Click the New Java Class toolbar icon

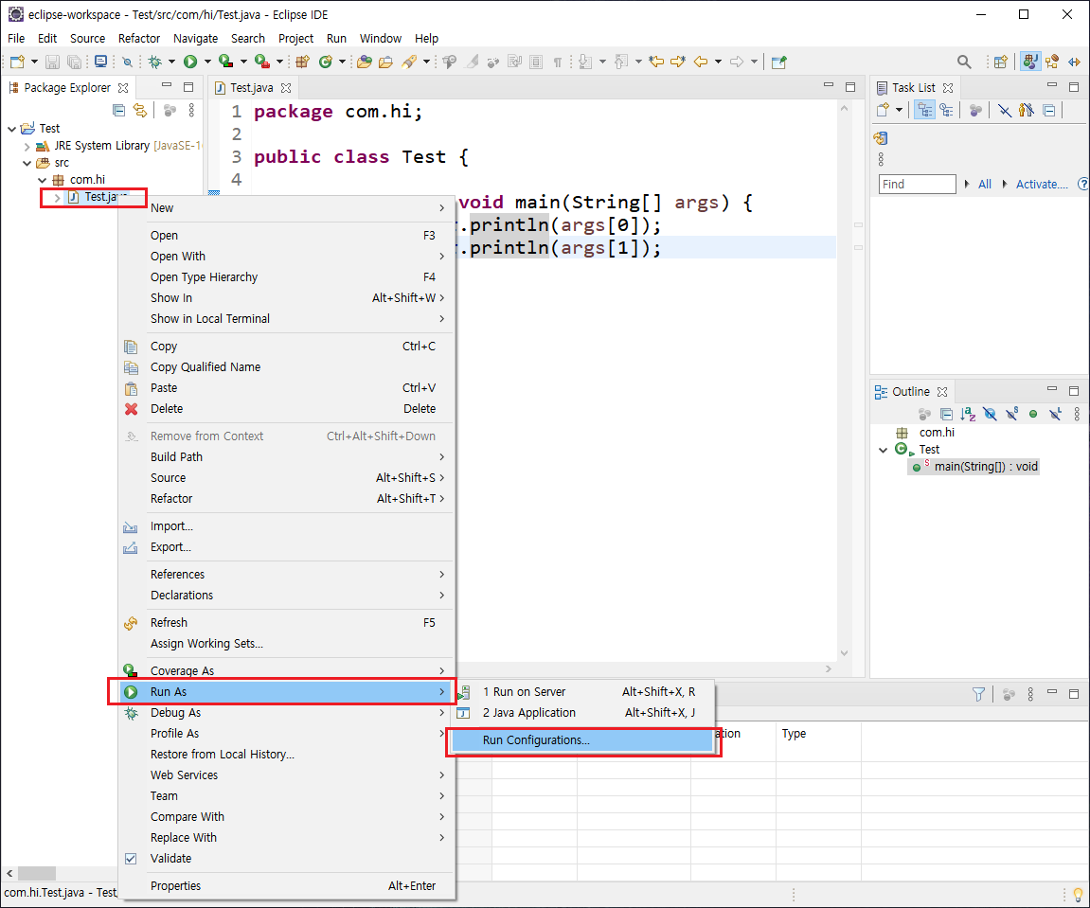tap(325, 62)
